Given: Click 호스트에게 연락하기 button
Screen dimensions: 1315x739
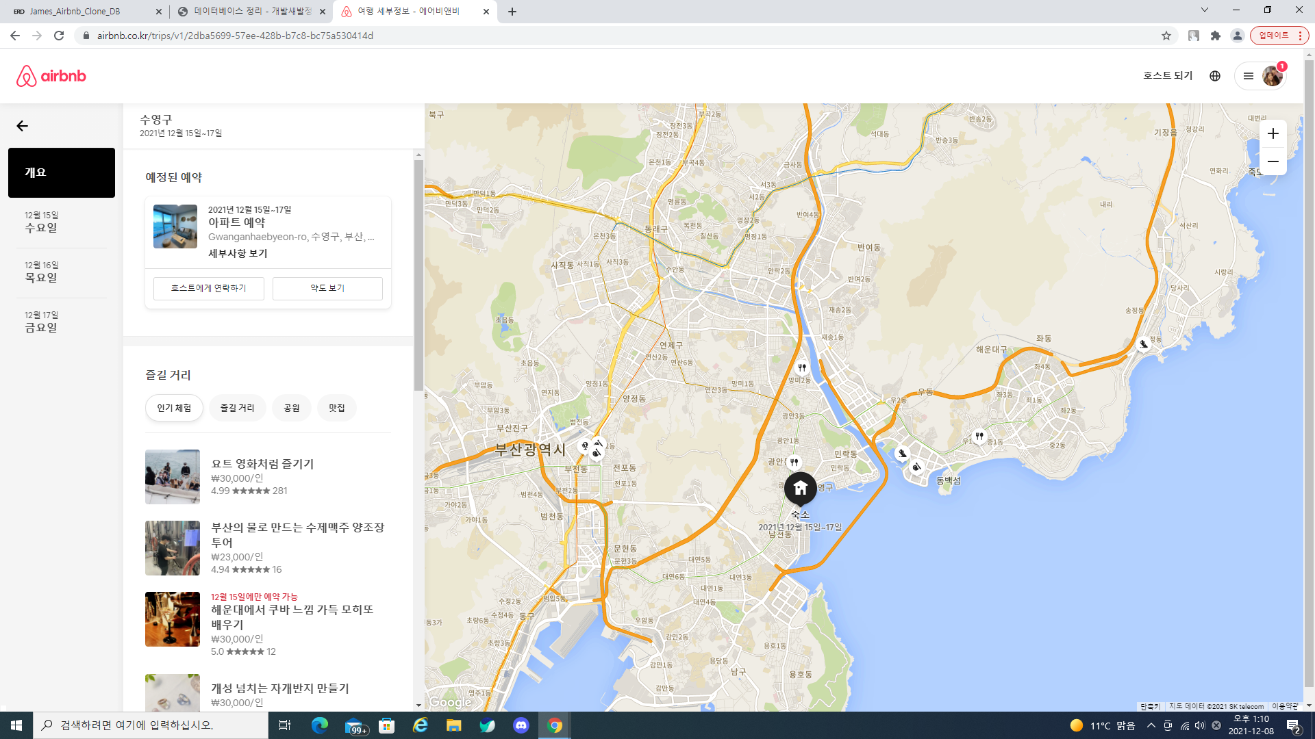Looking at the screenshot, I should pos(208,288).
